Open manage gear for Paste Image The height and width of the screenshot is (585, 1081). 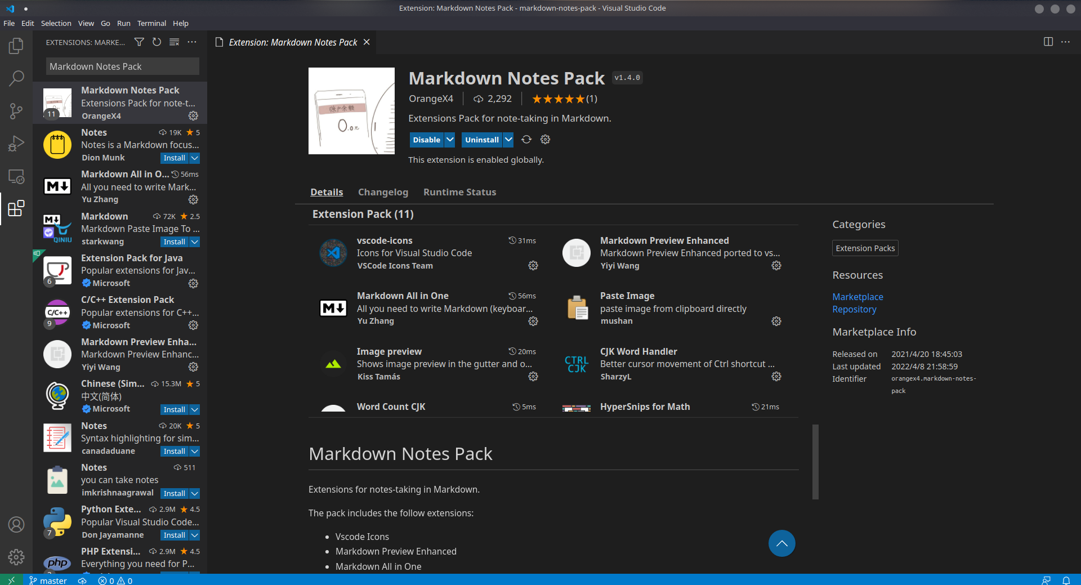pyautogui.click(x=776, y=321)
